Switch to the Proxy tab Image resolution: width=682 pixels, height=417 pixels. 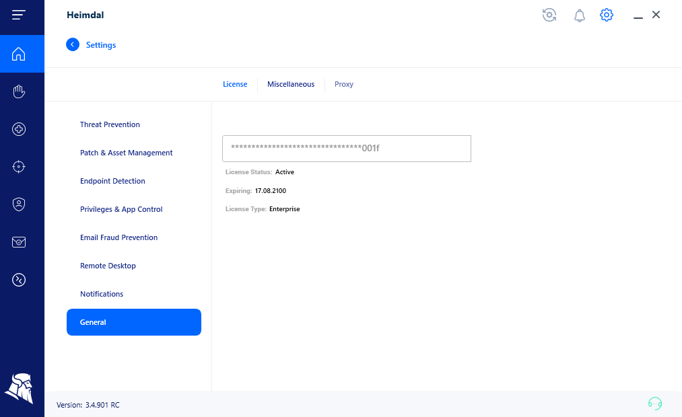343,84
